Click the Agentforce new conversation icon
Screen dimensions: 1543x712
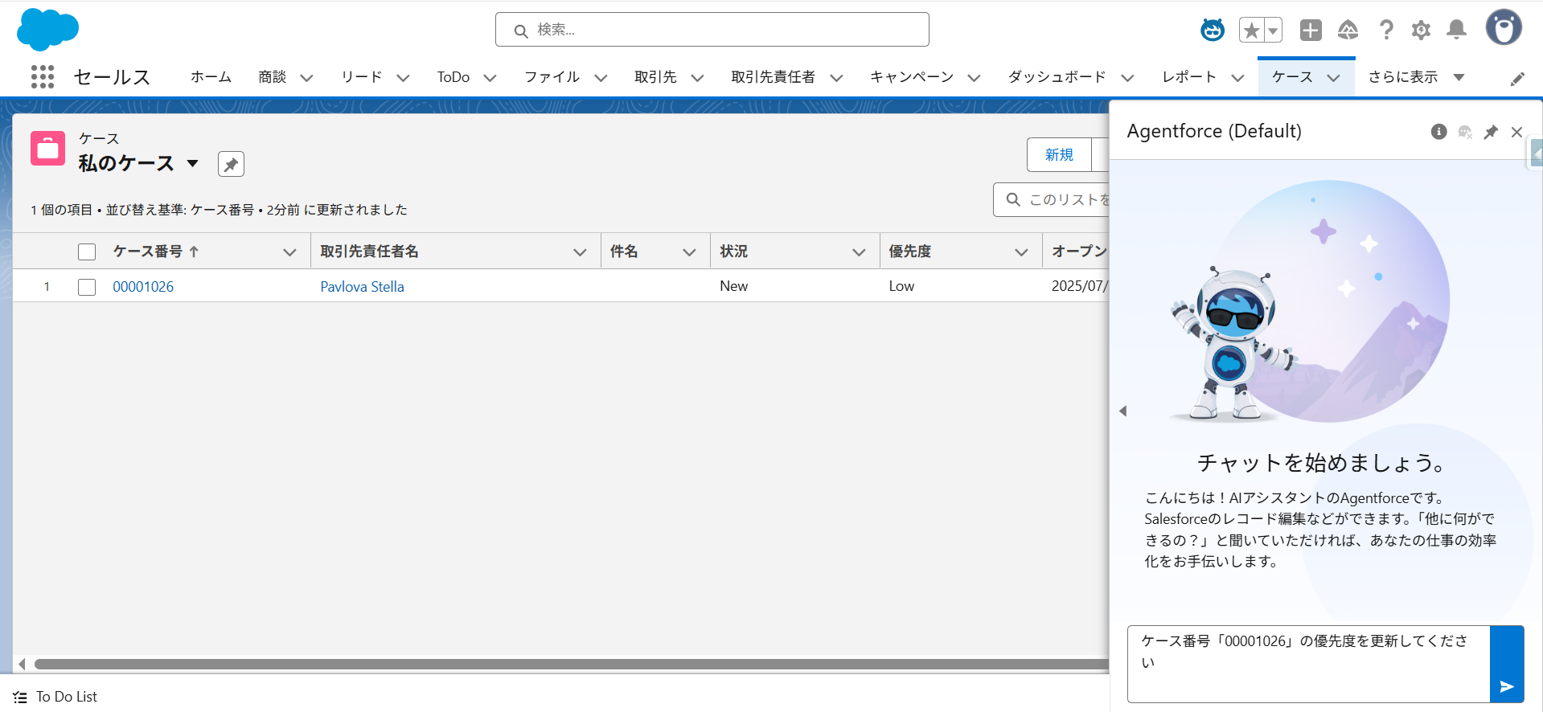[x=1465, y=132]
